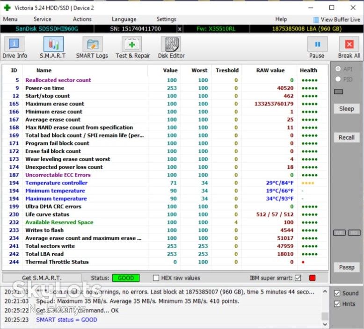
Task: Click the log scrollbar thumb
Action: click(325, 316)
